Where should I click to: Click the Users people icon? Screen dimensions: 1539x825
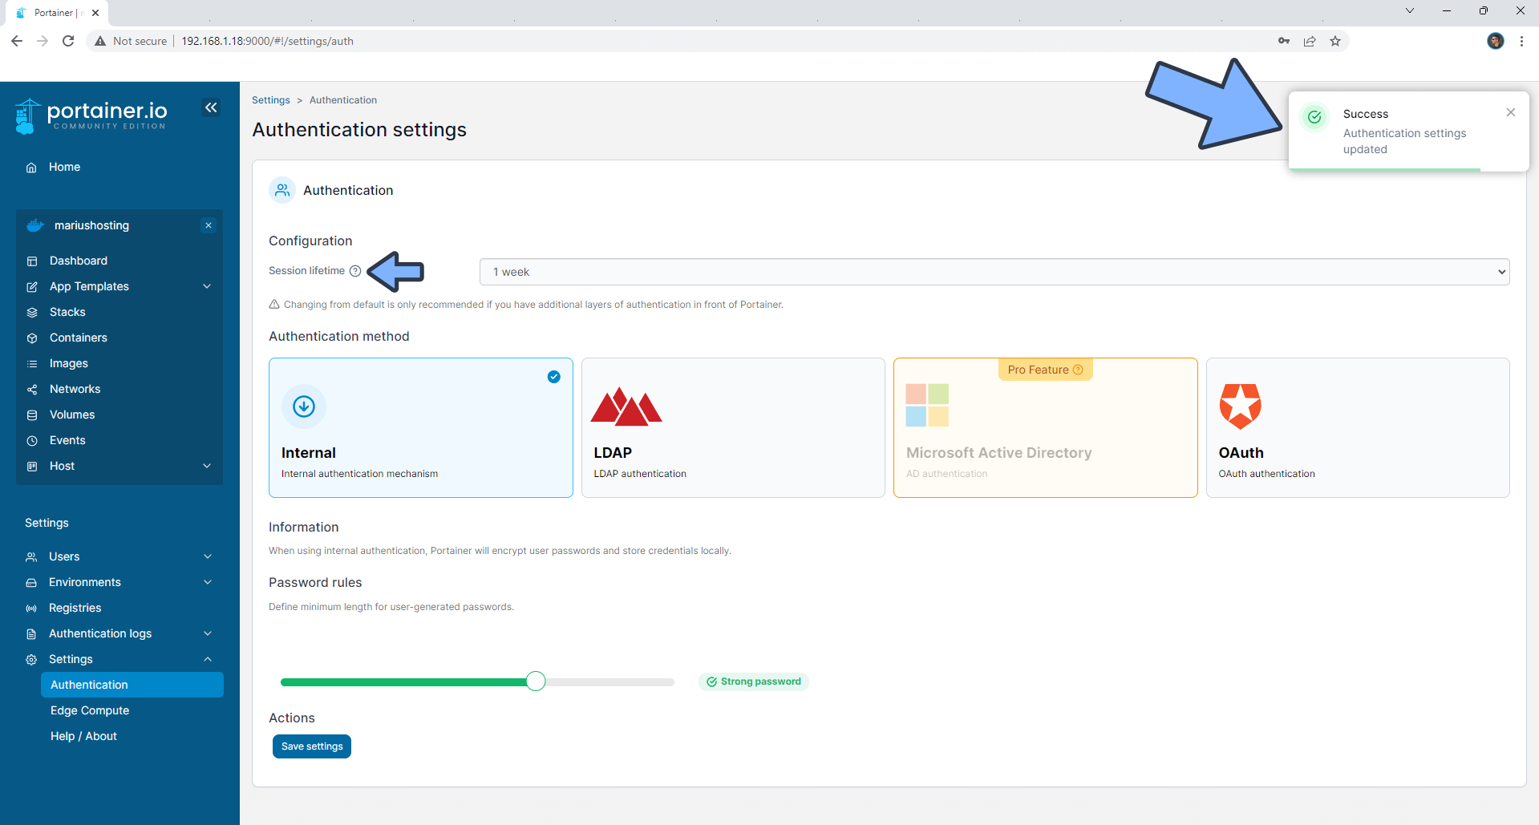coord(31,557)
